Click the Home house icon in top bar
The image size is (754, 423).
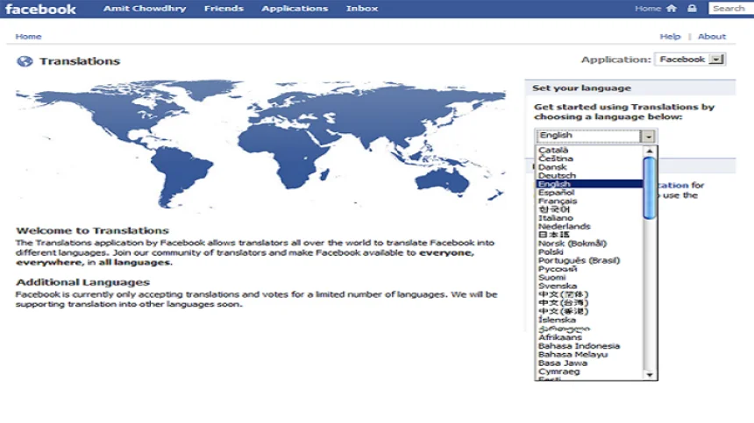tap(672, 8)
